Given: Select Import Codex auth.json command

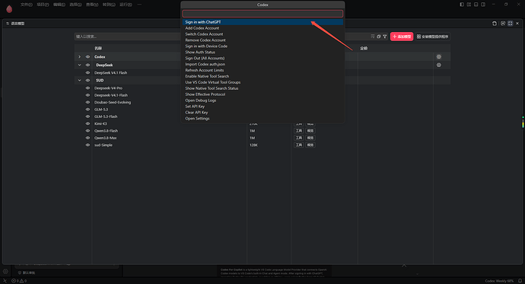Looking at the screenshot, I should click(x=262, y=64).
